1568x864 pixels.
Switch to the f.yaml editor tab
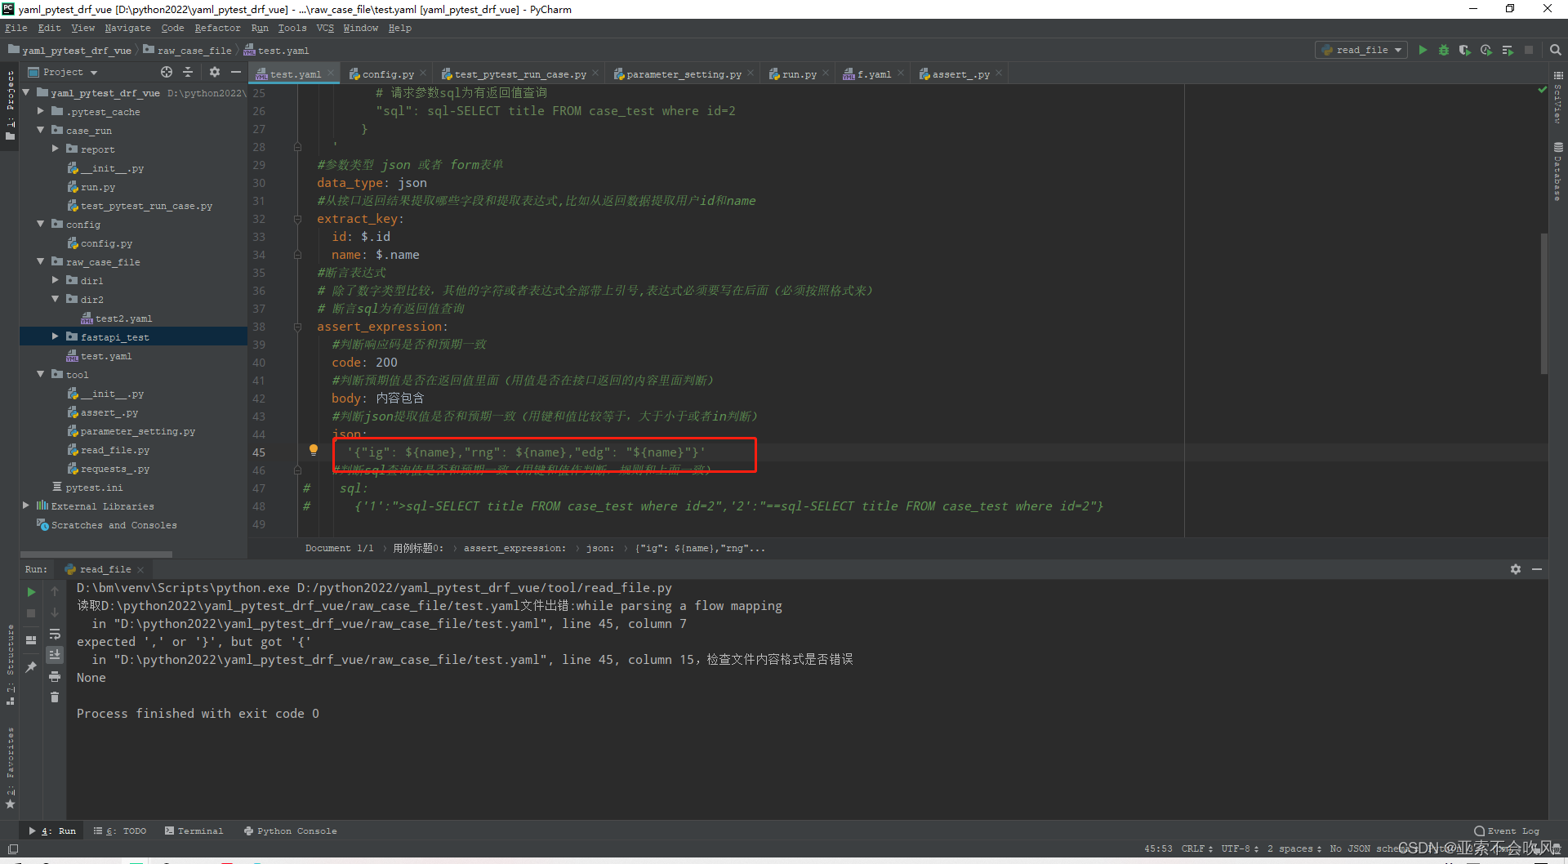pos(873,74)
